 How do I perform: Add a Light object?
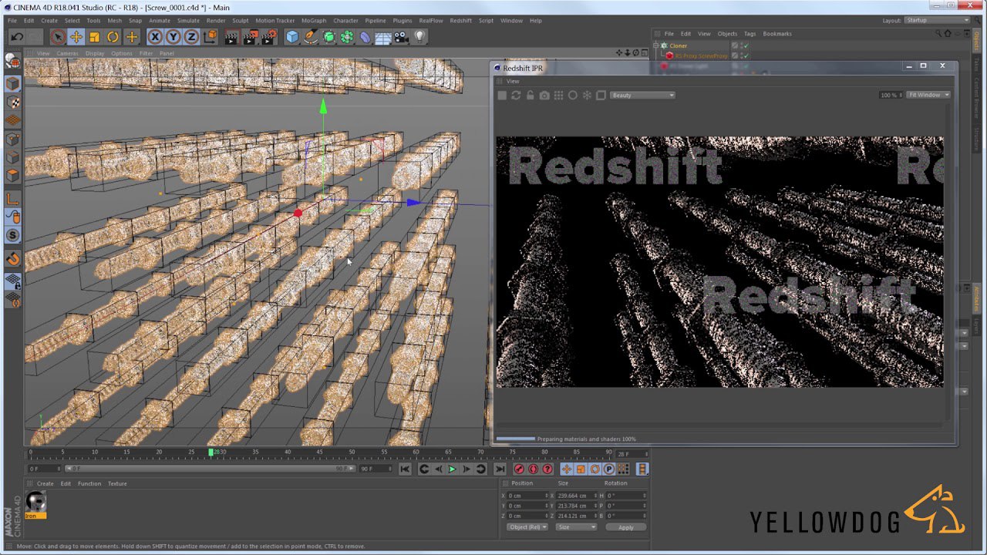pyautogui.click(x=420, y=36)
